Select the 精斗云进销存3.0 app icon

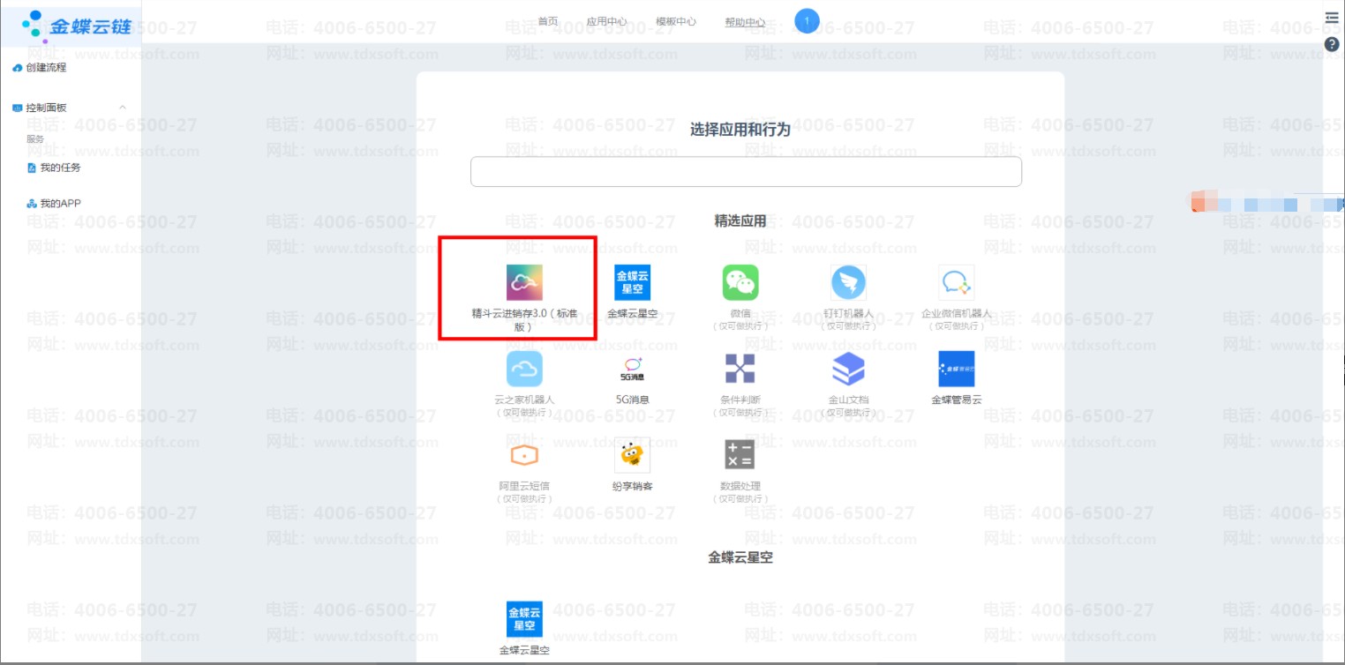(524, 282)
